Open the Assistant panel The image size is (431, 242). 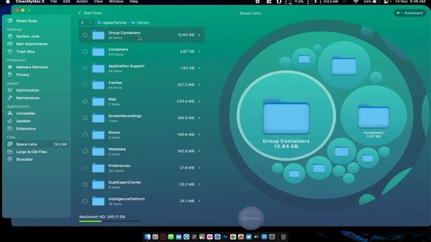(x=410, y=13)
